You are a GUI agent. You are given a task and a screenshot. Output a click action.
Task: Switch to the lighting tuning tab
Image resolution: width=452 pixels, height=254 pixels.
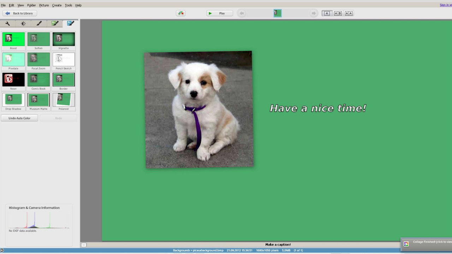pos(23,24)
